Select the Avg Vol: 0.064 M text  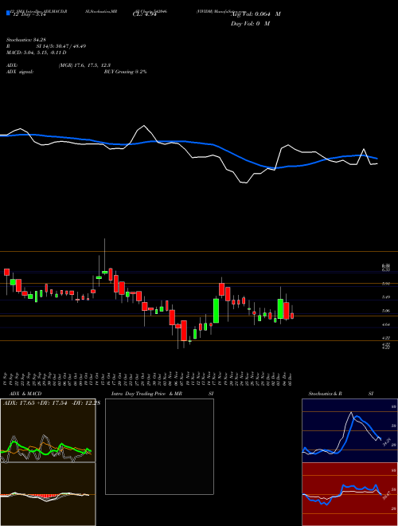click(x=256, y=14)
